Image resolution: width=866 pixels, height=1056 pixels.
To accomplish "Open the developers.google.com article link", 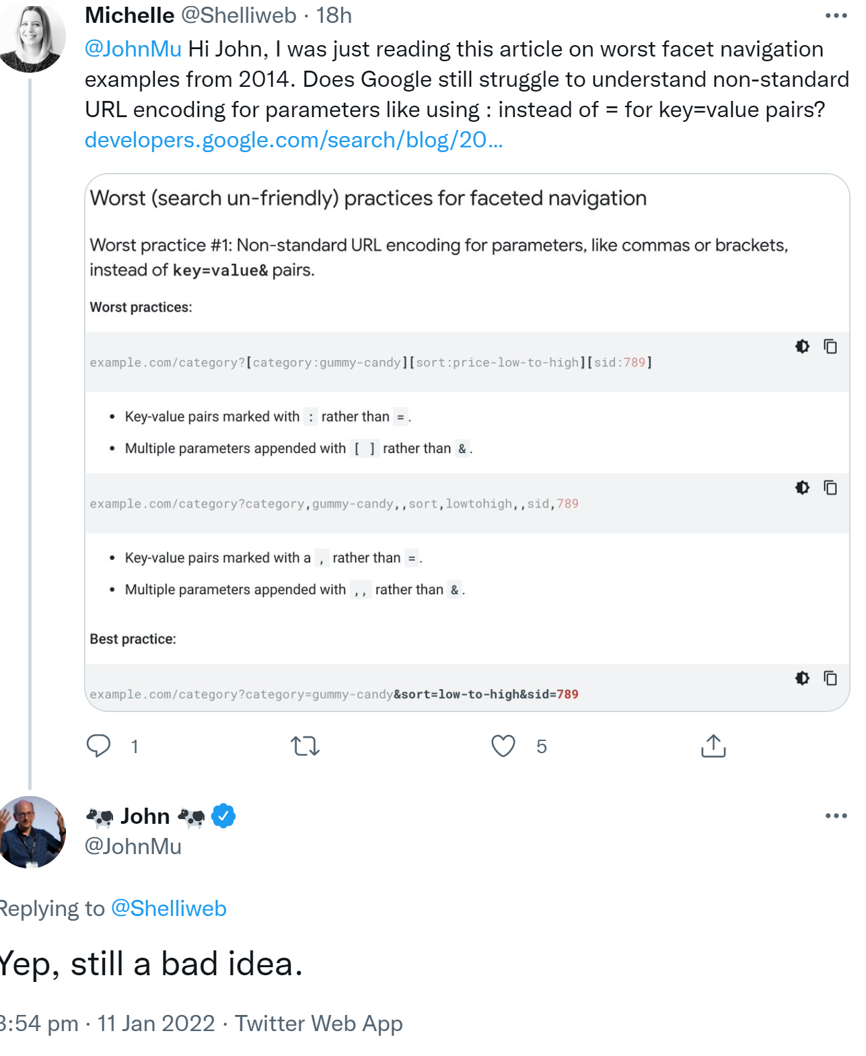I will tap(295, 140).
